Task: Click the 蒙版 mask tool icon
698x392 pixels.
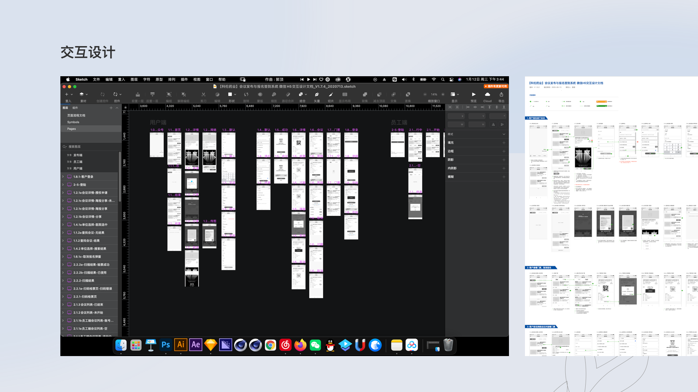Action: pos(260,94)
